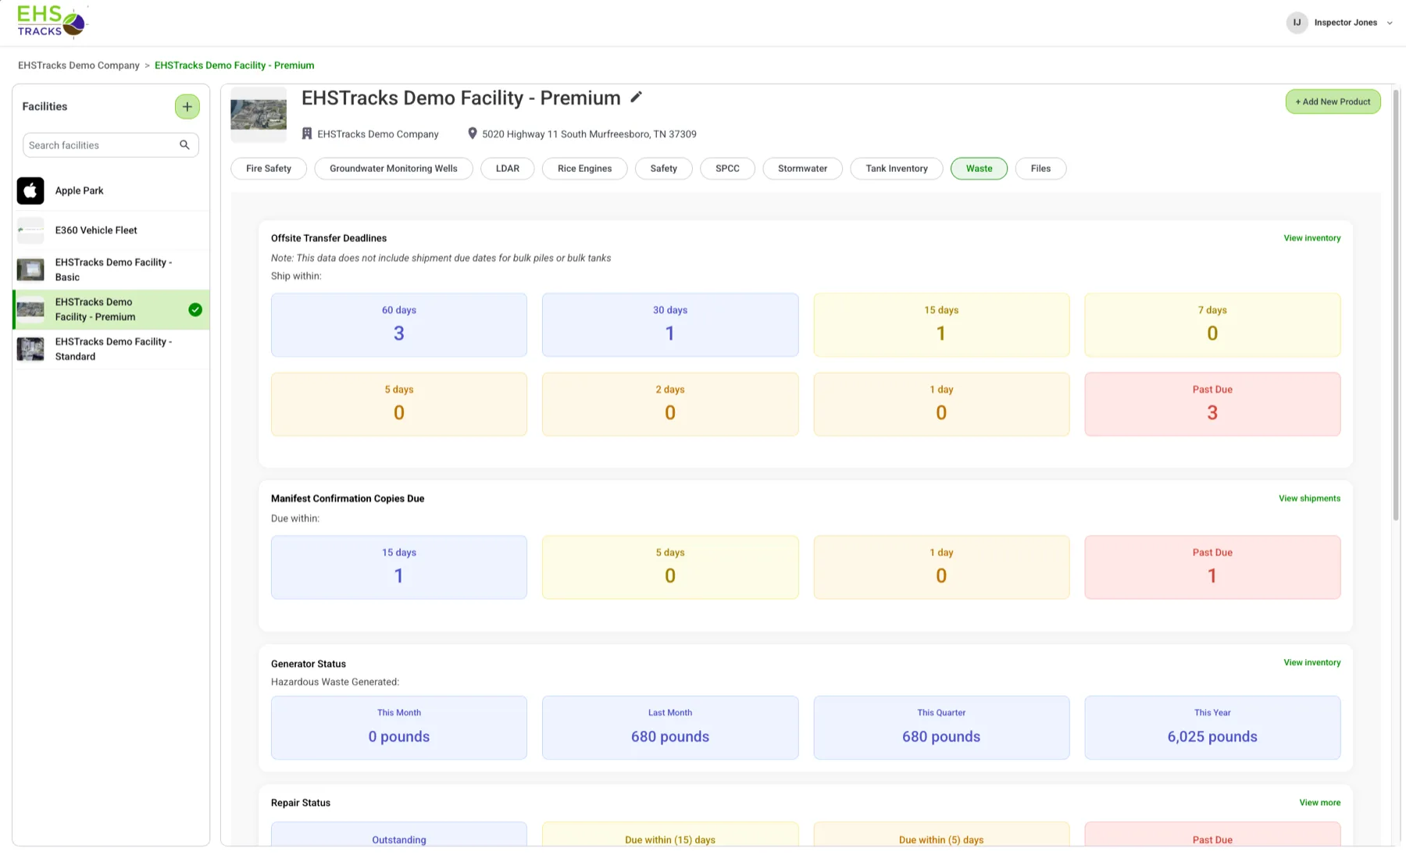This screenshot has height=855, width=1406.
Task: Click the EHSTracks Demo Company breadcrumb
Action: click(79, 66)
